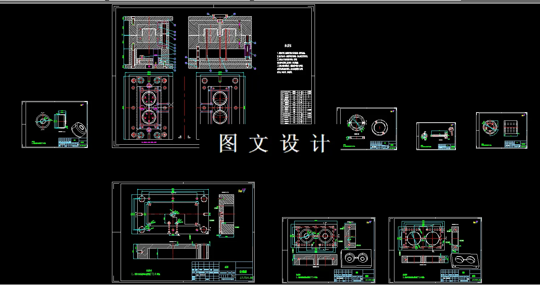Select the STJT01-06 drawing number in title block
The image size is (540, 285).
246,277
